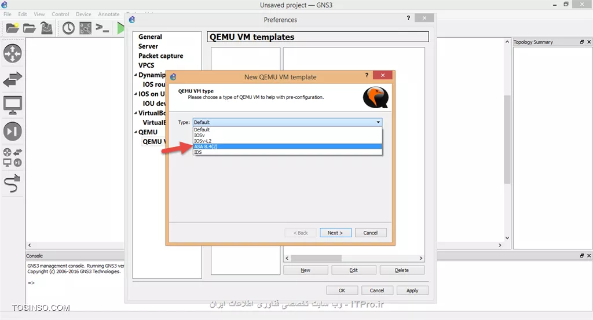
Task: Click the workspace vertical scrollbar thumb
Action: click(507, 139)
